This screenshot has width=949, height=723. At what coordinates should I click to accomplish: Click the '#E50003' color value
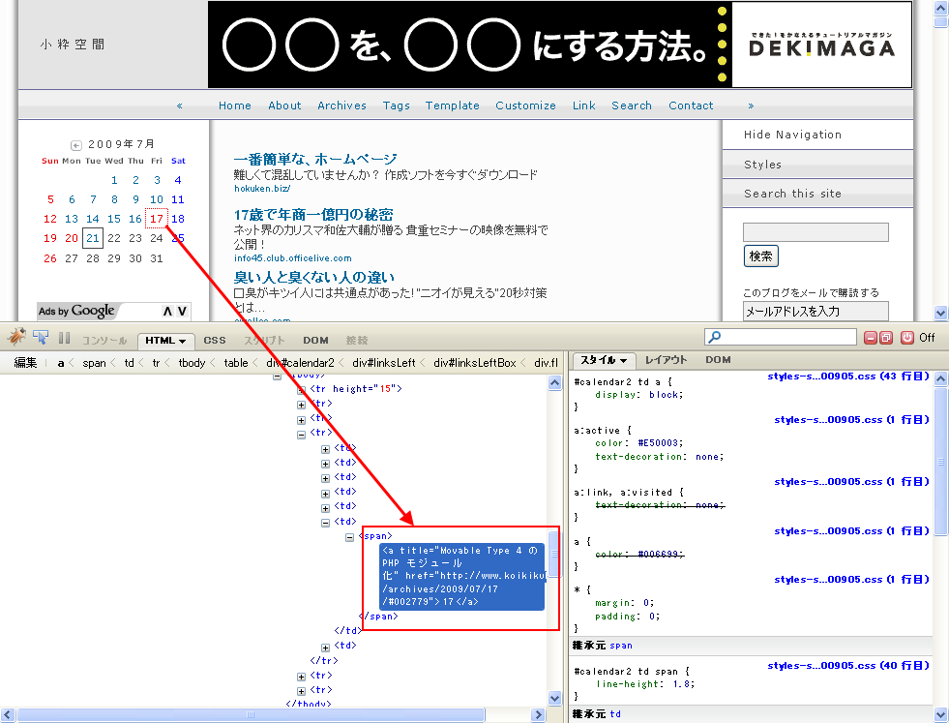pyautogui.click(x=661, y=443)
